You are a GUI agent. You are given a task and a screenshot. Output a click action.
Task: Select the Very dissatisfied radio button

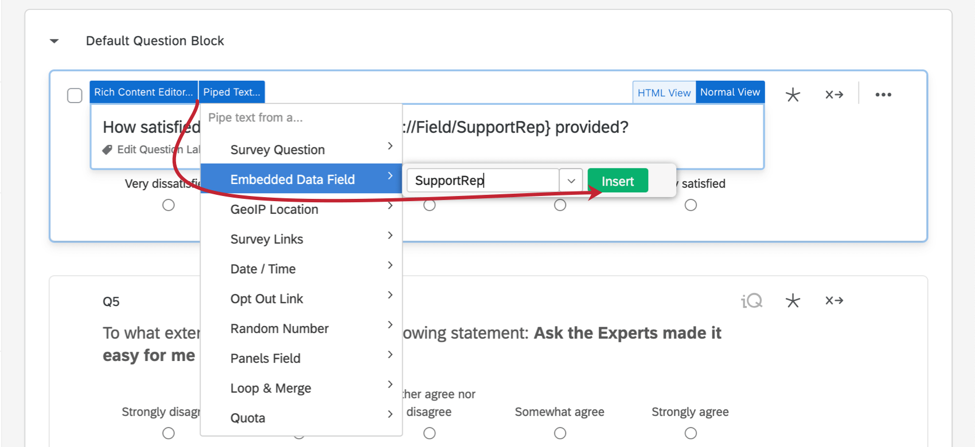point(168,205)
